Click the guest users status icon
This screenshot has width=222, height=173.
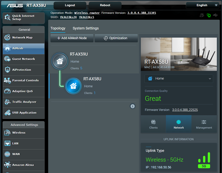pos(202,15)
